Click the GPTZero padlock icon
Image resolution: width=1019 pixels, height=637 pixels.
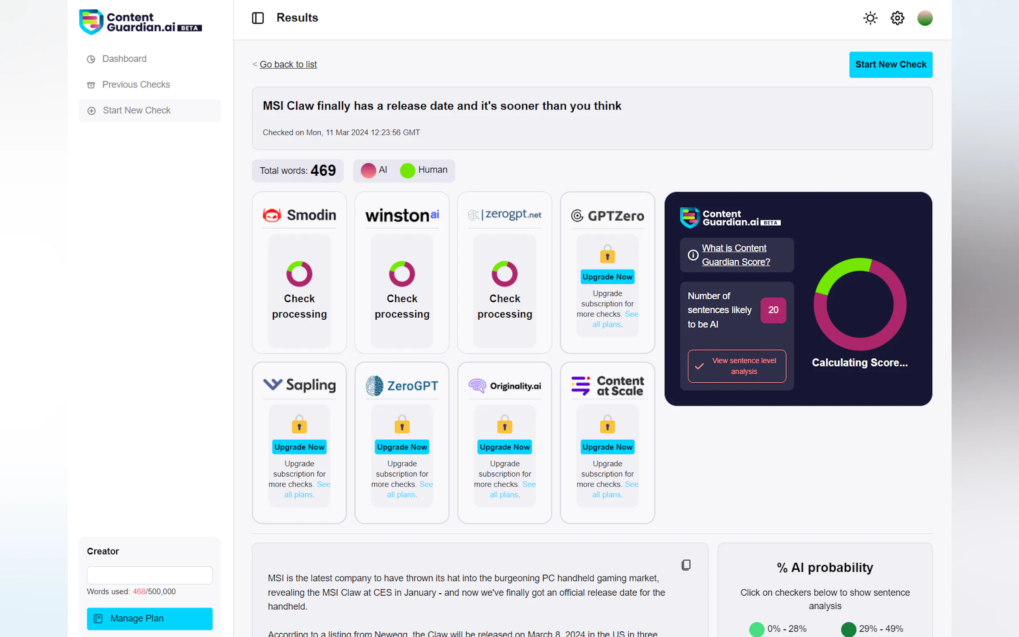(607, 254)
